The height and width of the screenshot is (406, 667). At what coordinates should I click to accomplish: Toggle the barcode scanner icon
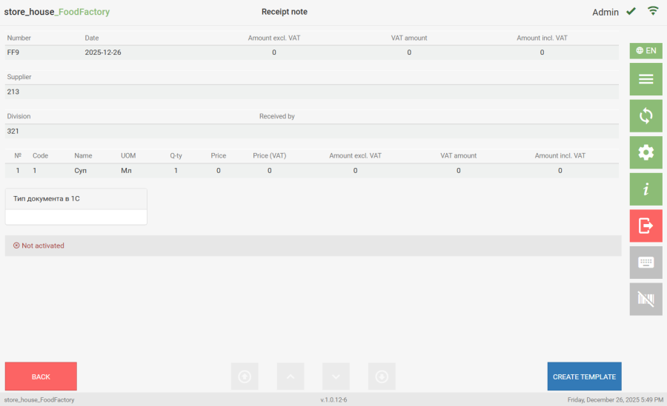[646, 299]
